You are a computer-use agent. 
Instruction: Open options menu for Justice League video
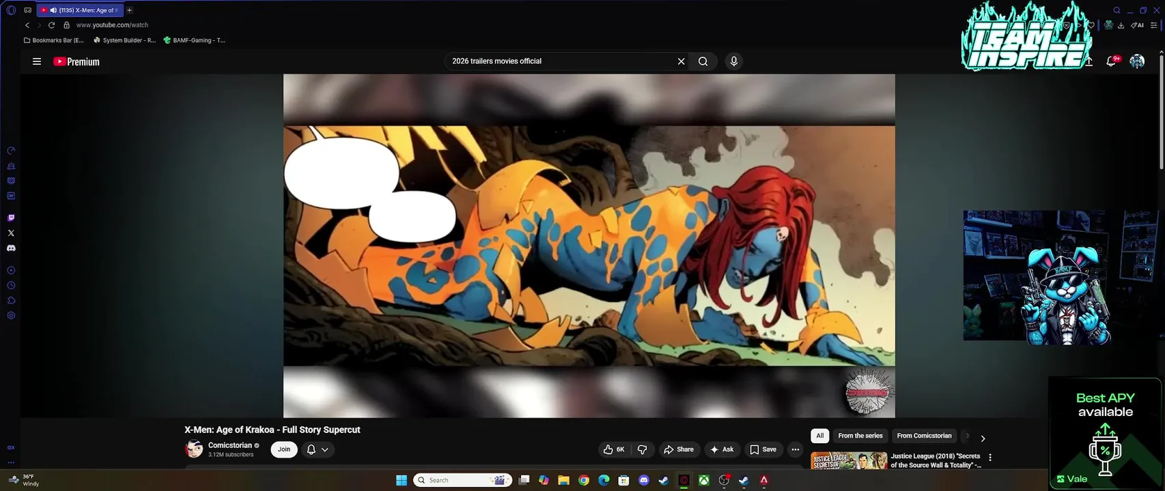[x=990, y=458]
